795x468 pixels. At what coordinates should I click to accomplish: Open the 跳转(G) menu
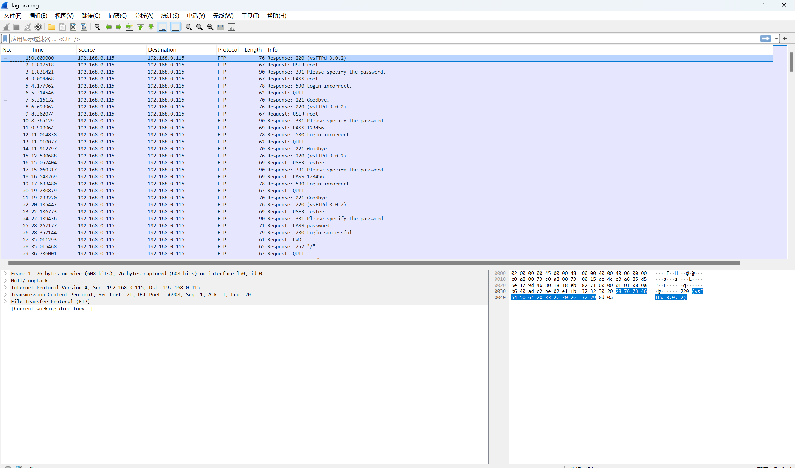click(91, 16)
